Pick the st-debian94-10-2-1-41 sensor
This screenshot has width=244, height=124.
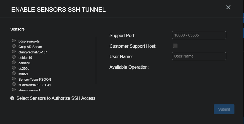tap(14, 84)
